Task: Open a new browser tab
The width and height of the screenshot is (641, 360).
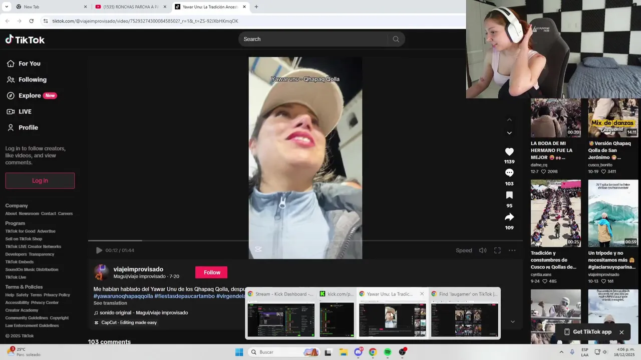Action: 256,7
